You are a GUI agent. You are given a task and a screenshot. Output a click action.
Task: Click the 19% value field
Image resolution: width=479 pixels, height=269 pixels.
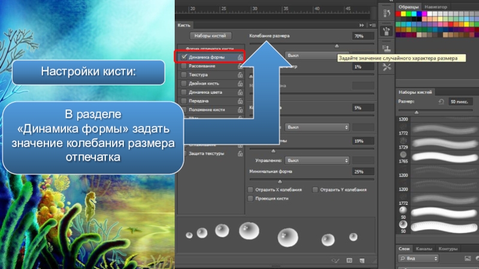pyautogui.click(x=363, y=141)
